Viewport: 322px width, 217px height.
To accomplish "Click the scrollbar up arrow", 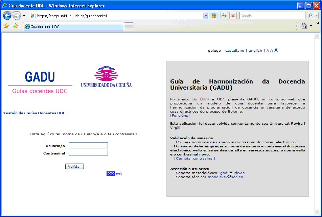I will coord(317,36).
